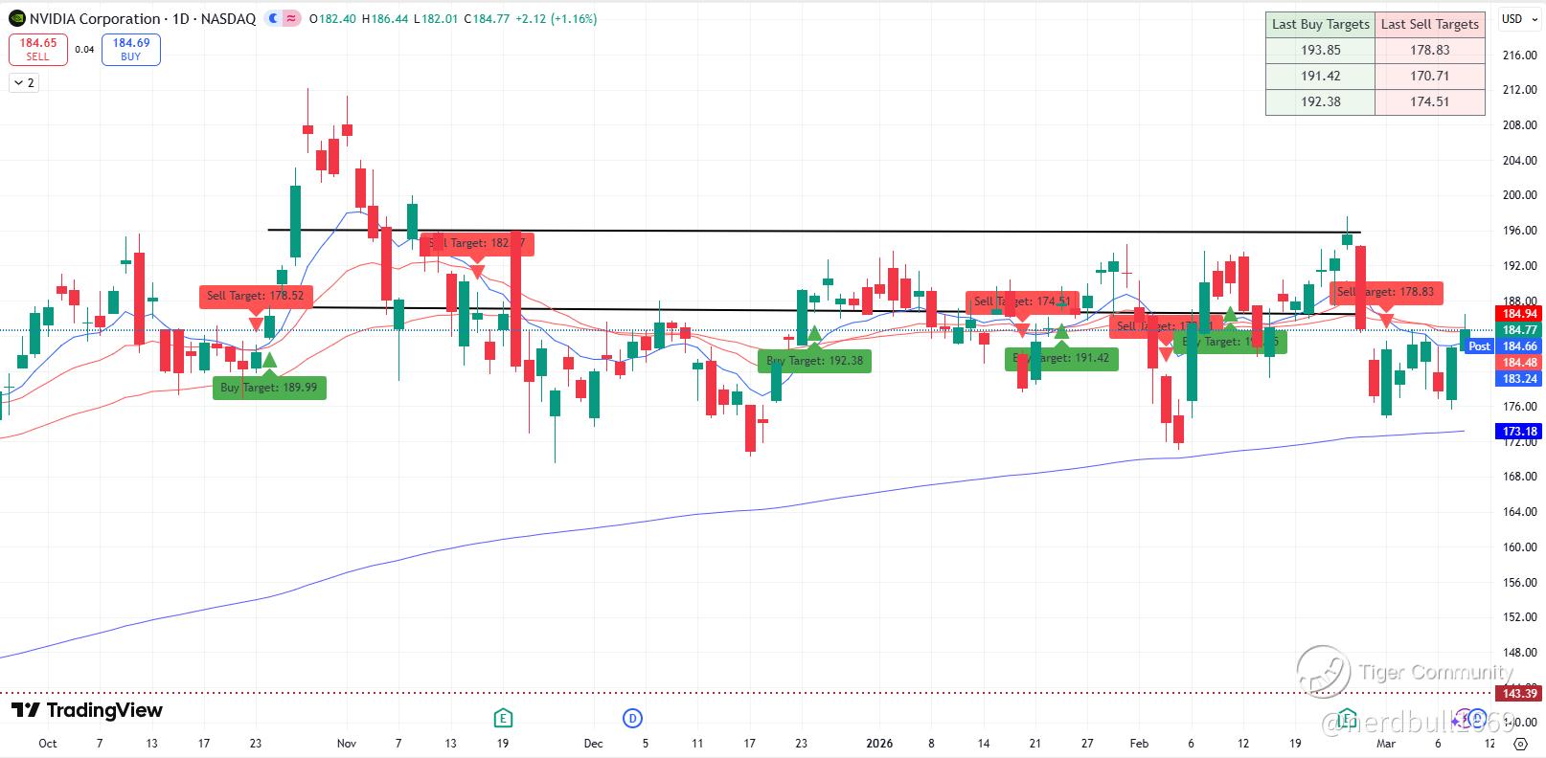Click the Last Sell Targets table header

[x=1430, y=24]
